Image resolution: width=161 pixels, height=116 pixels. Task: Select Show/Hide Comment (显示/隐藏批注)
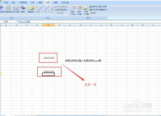click(x=61, y=7)
